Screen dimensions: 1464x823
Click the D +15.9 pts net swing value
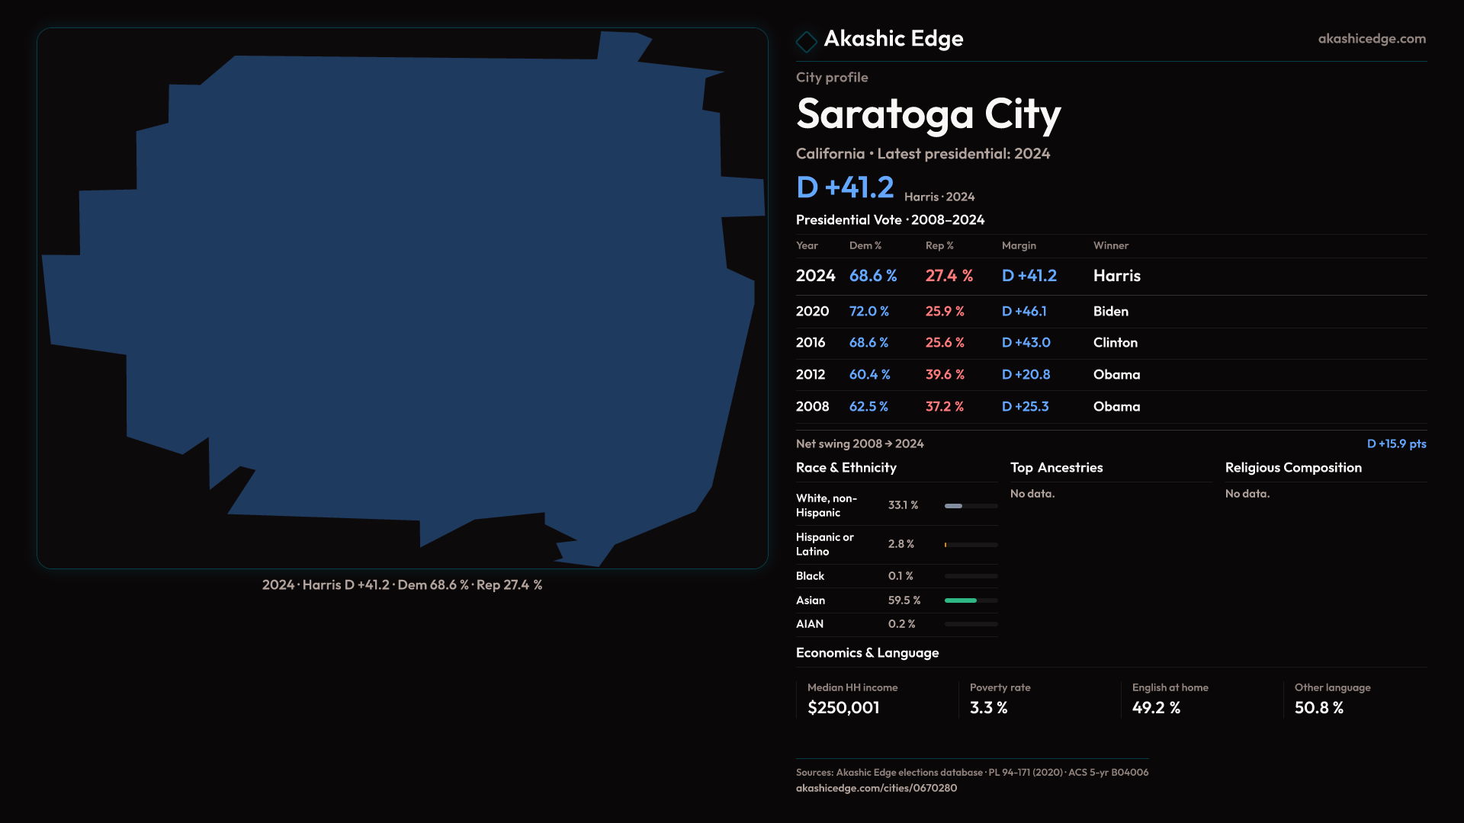[1395, 444]
